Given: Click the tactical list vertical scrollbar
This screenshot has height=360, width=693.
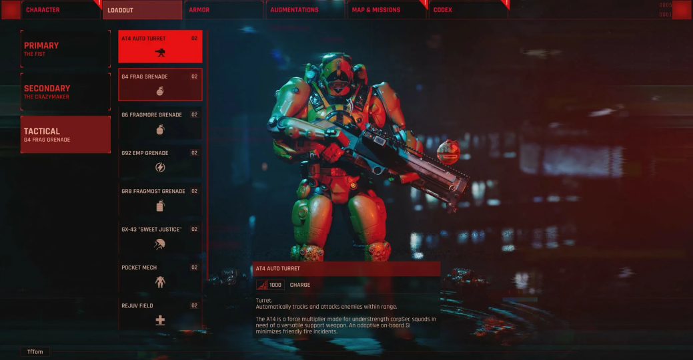Looking at the screenshot, I should (207, 154).
